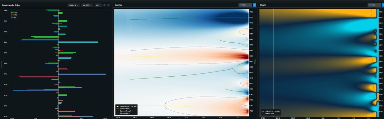Viewport: 384px width, 119px height.
Task: Click the 6750 price label on Gamma axis
Action: click(251, 111)
